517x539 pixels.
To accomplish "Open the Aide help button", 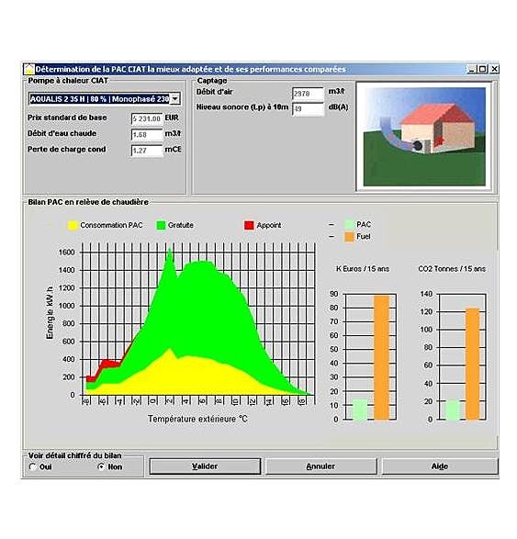I will pos(440,466).
